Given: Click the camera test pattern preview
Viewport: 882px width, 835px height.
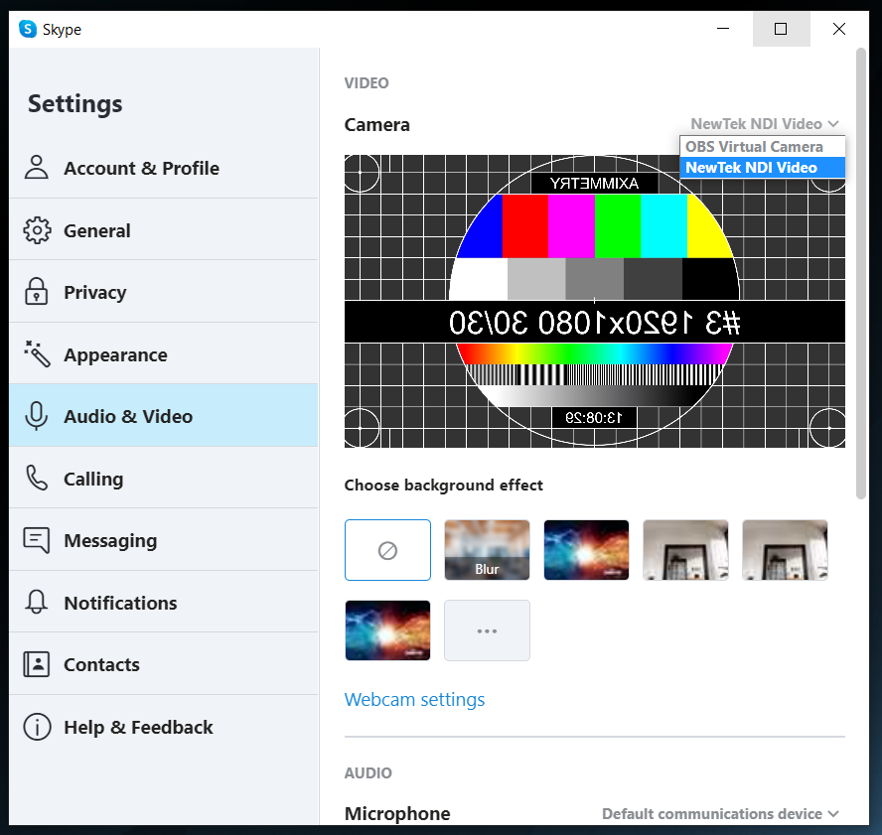Looking at the screenshot, I should click(595, 302).
